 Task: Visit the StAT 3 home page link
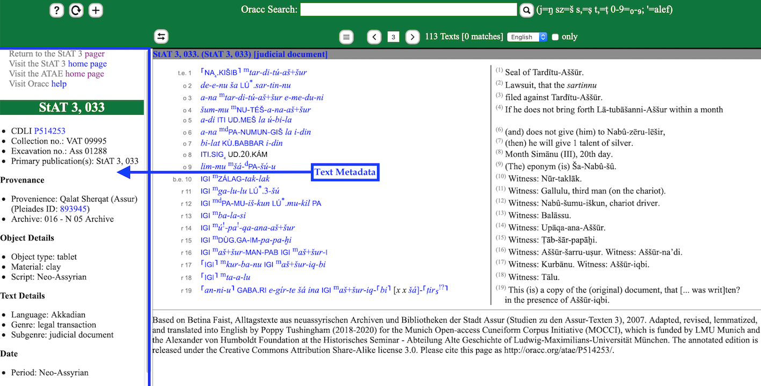87,64
